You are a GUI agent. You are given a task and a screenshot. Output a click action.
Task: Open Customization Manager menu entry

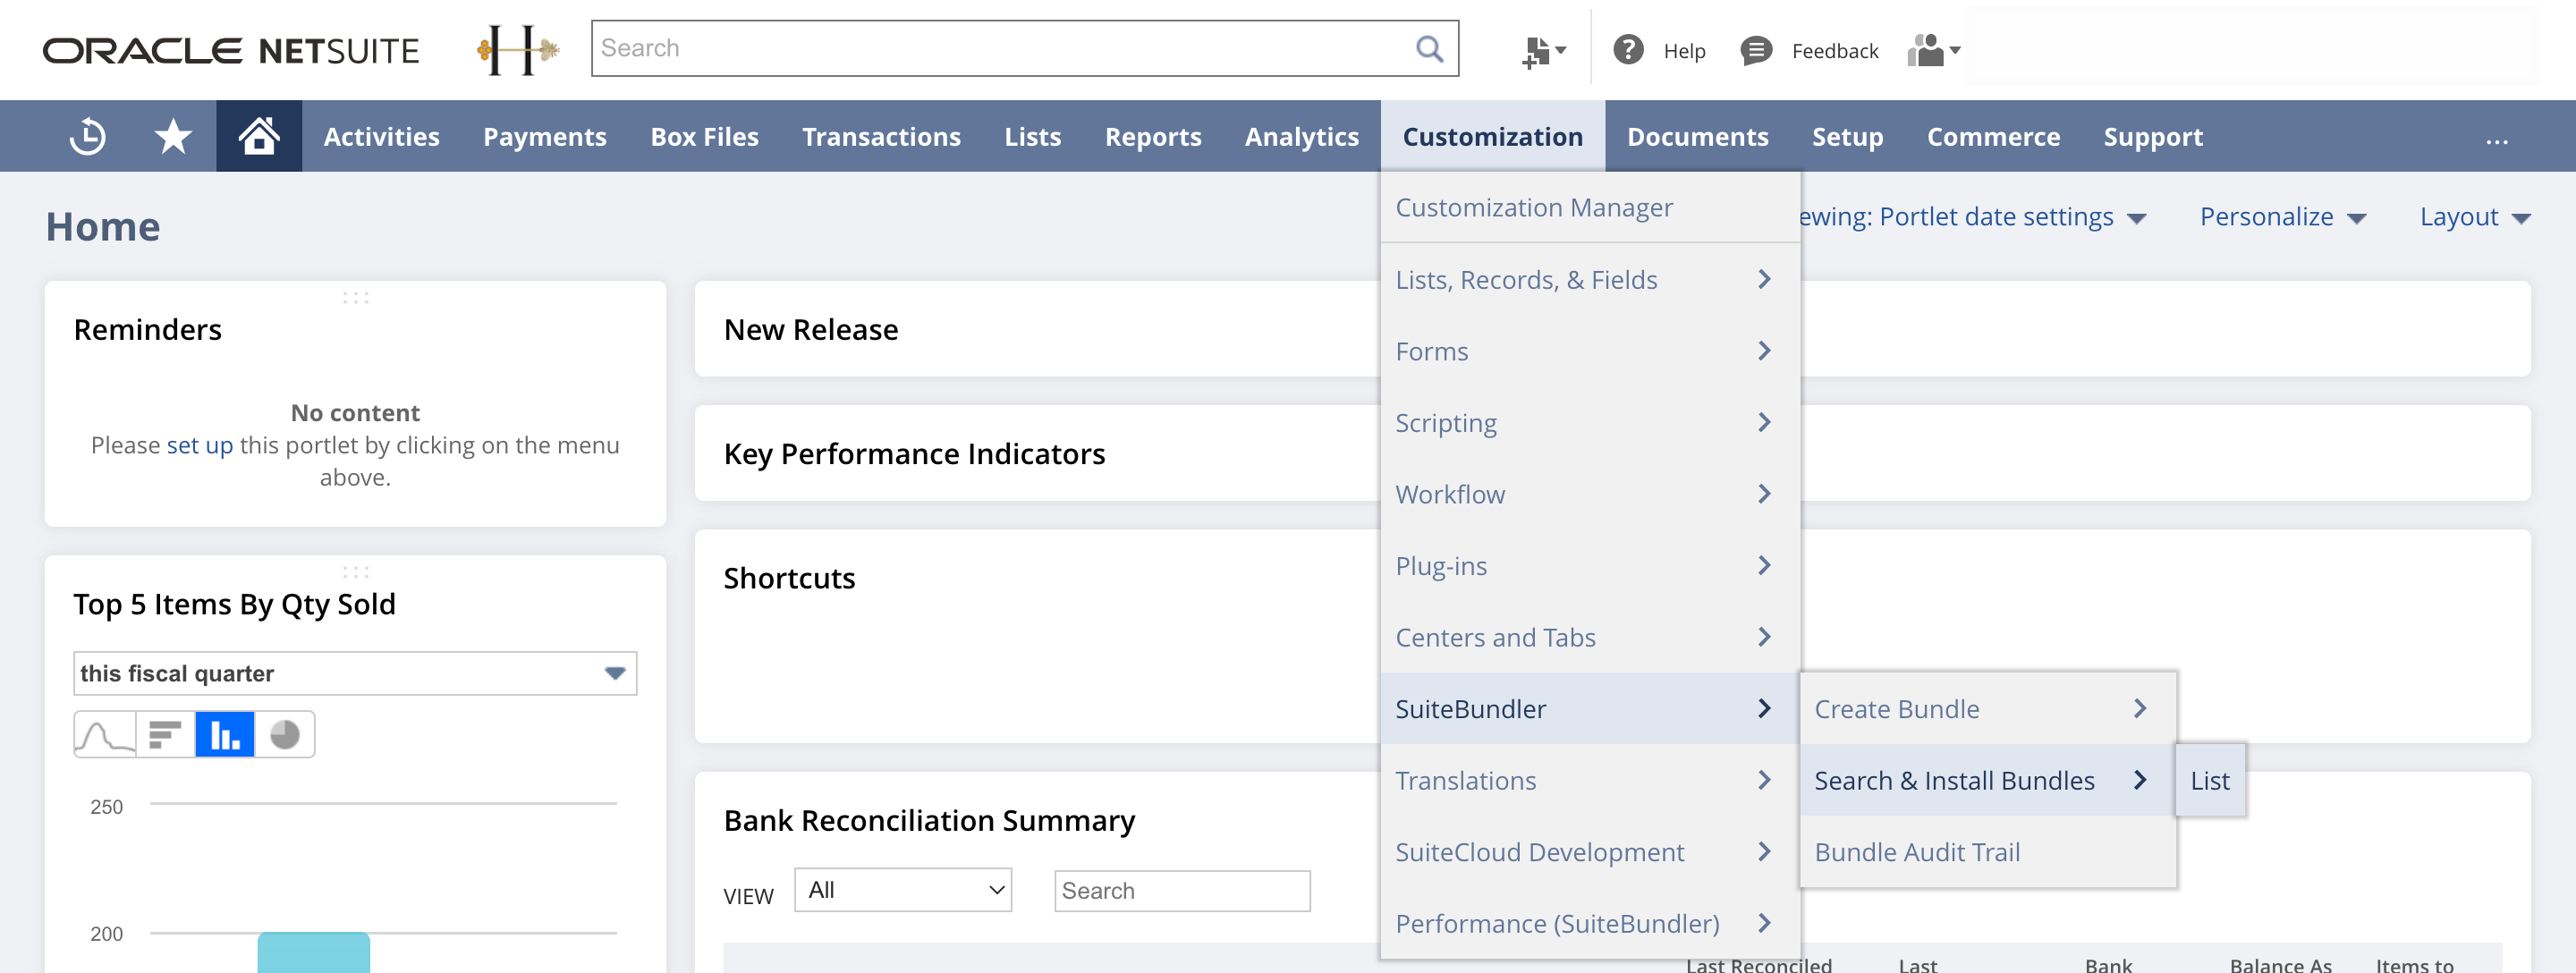pos(1590,207)
